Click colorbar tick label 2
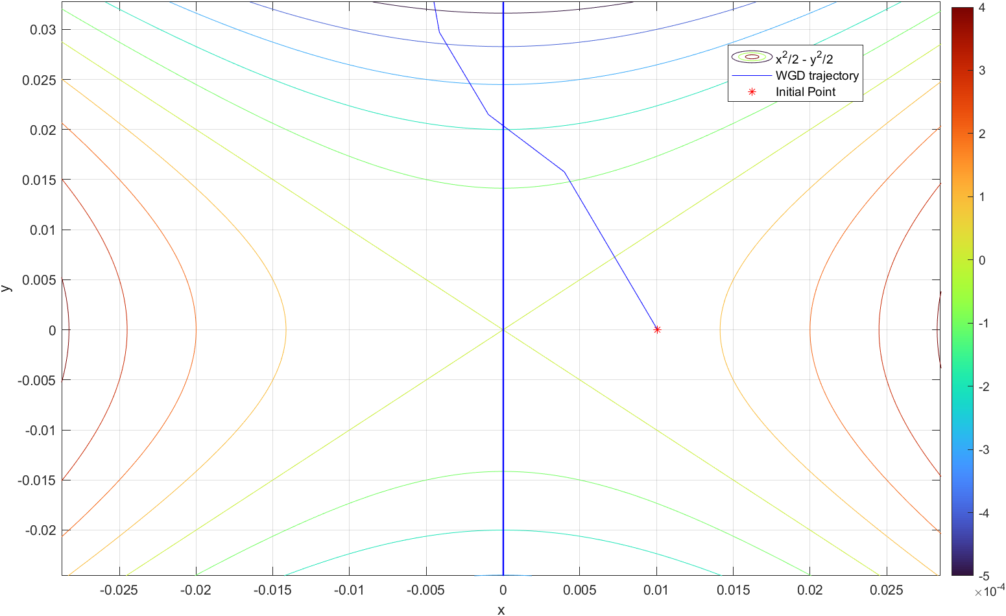 pyautogui.click(x=982, y=134)
